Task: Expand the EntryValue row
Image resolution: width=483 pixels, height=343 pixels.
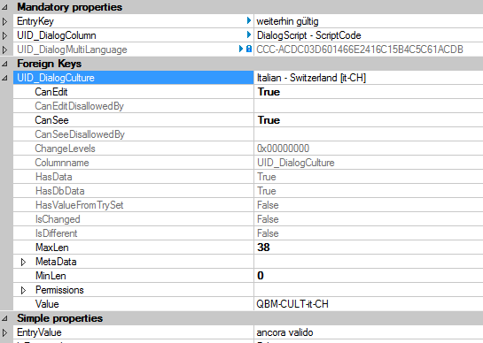Action: pos(5,332)
